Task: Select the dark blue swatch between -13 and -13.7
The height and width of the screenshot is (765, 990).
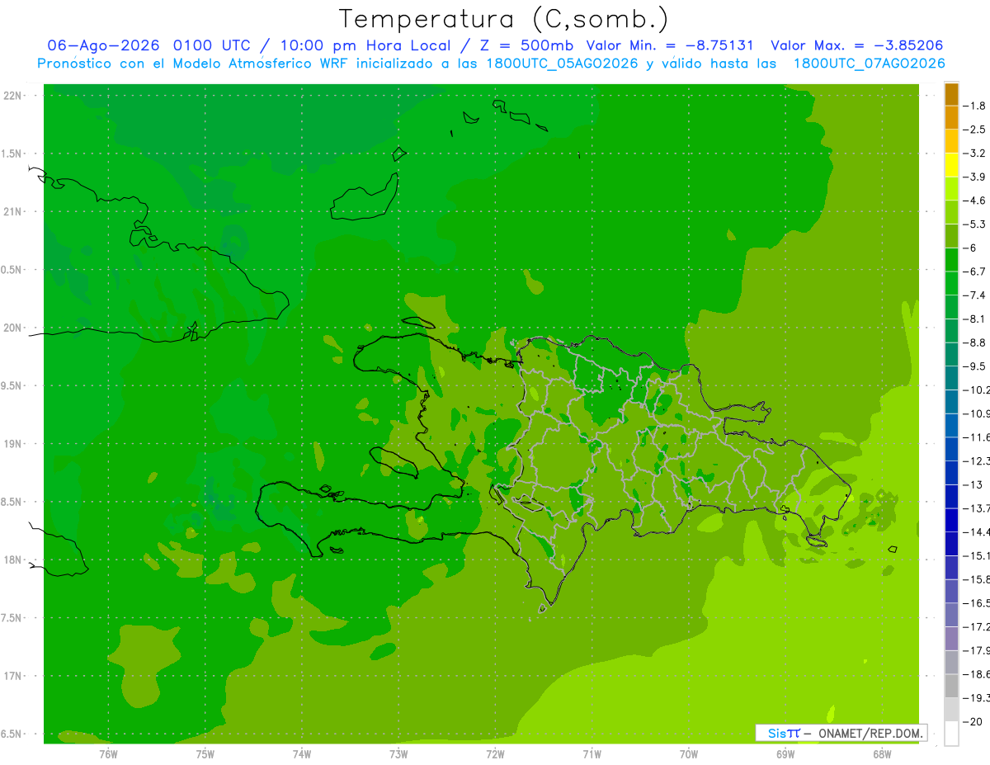Action: (951, 497)
